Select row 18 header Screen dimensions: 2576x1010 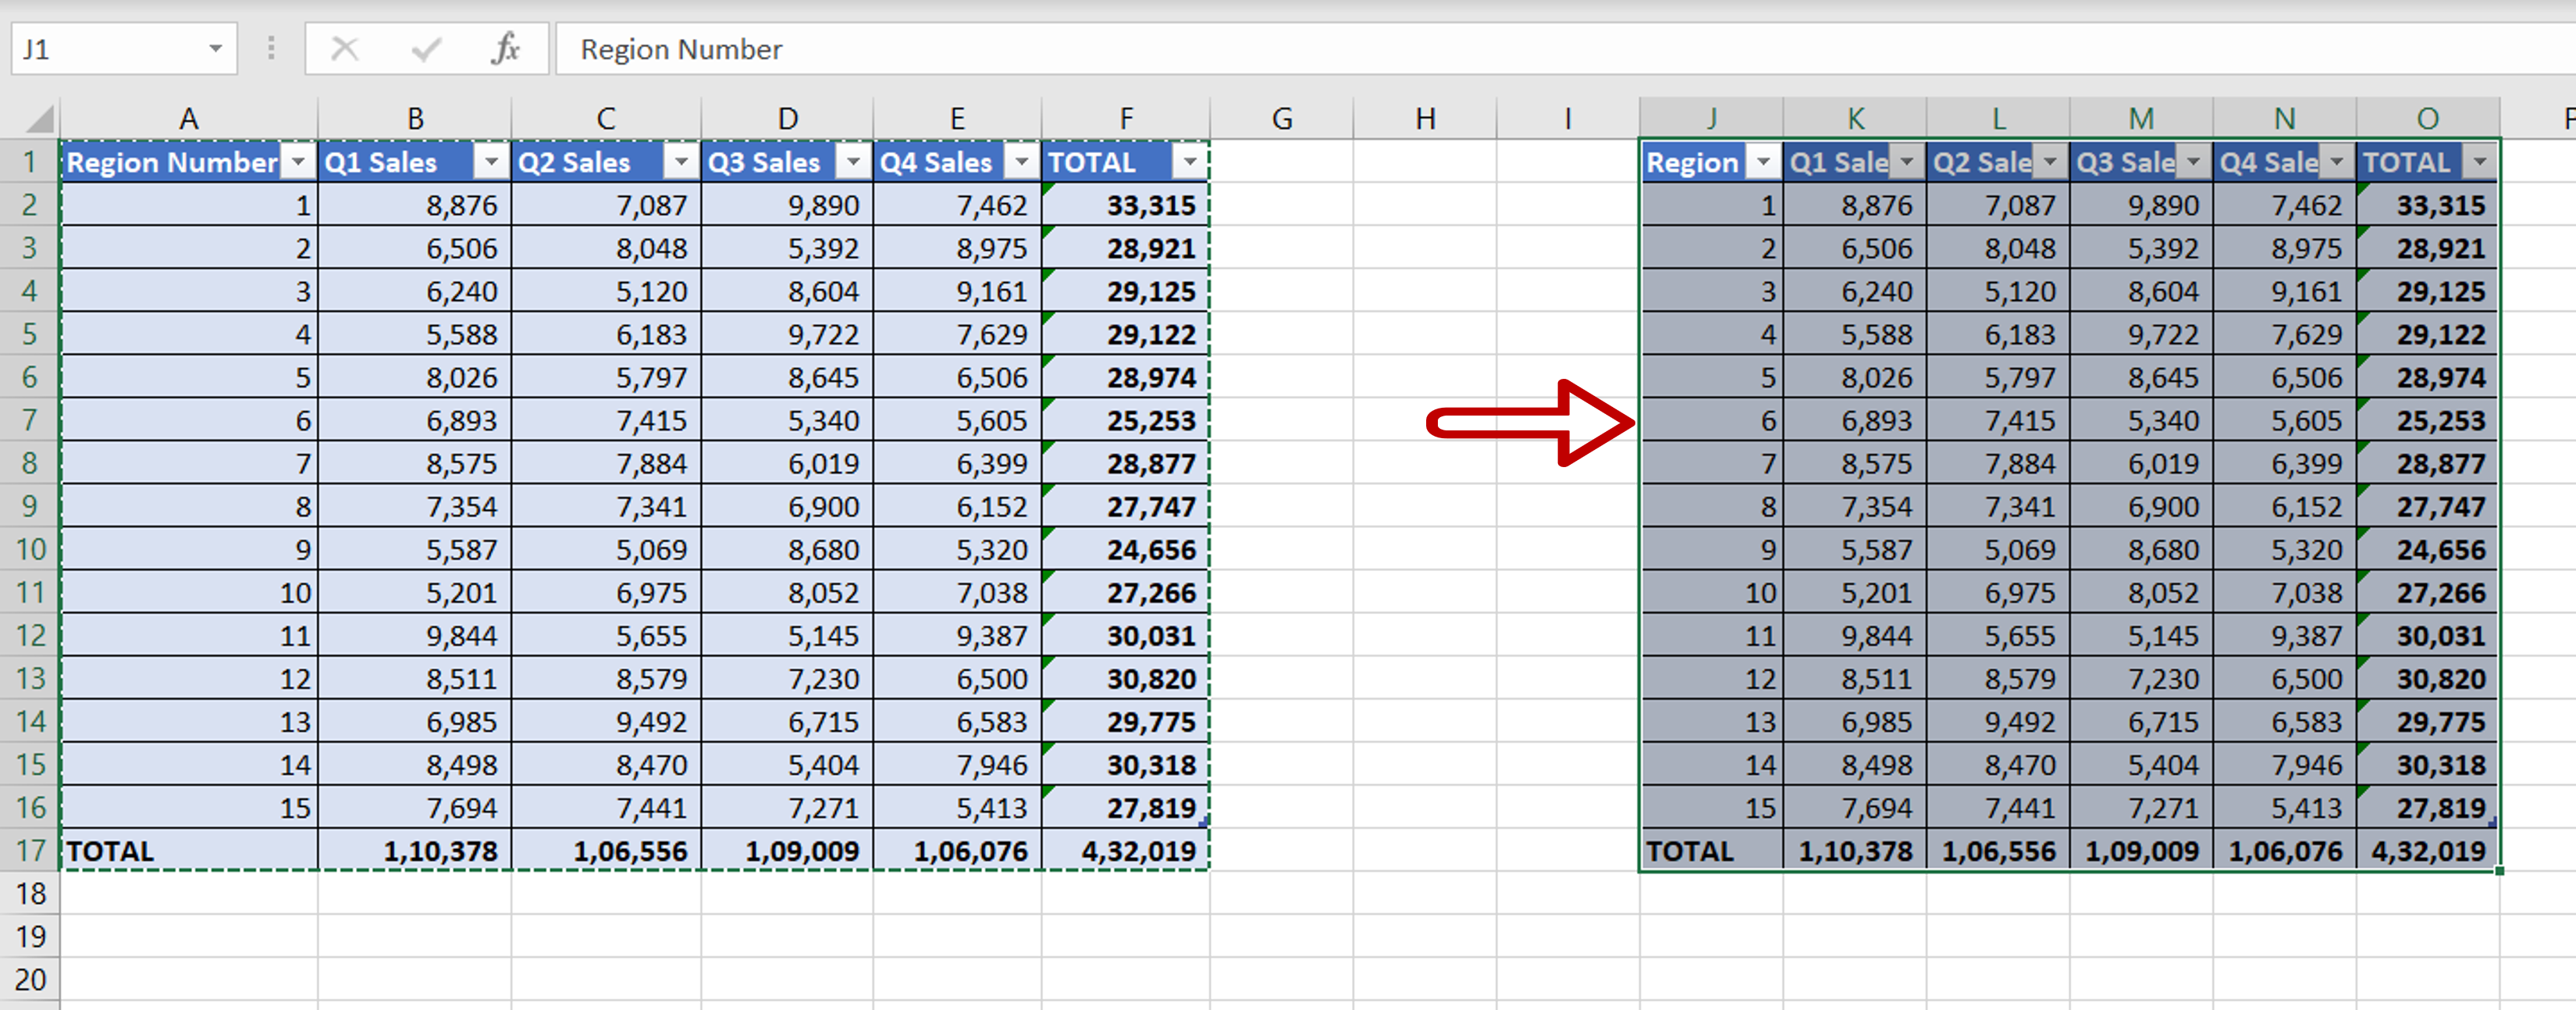30,893
